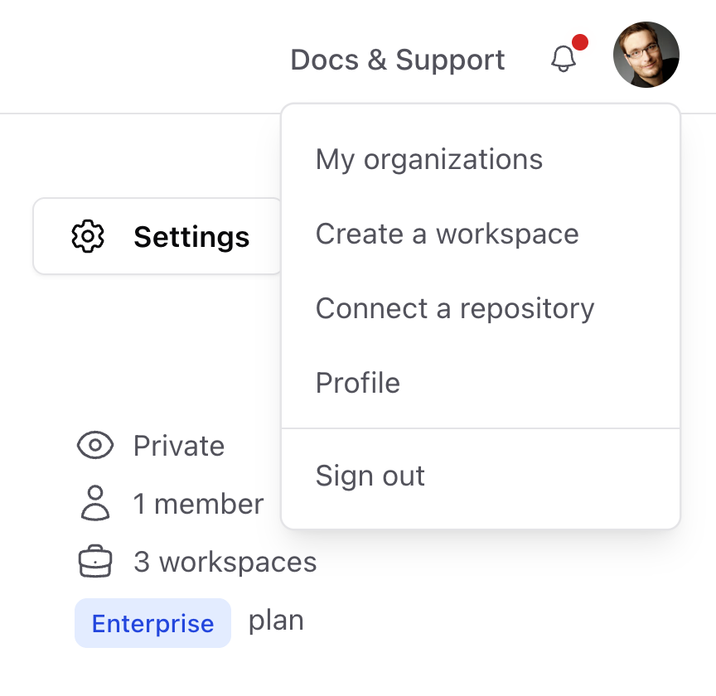Sign out of the account
Viewport: 716px width, 696px height.
point(370,476)
